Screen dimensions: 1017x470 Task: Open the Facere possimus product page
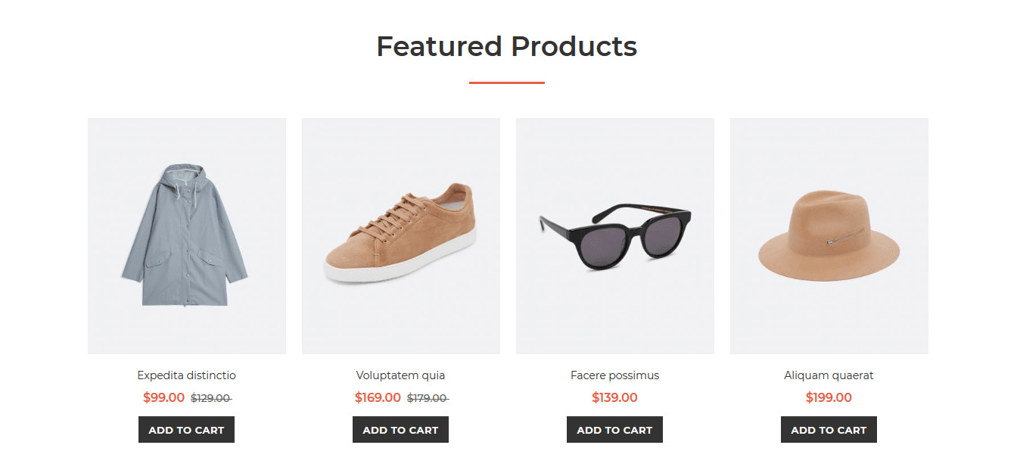tap(614, 375)
